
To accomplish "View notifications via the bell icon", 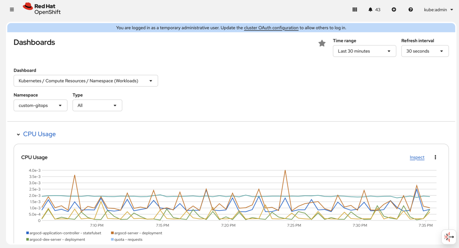I will click(374, 10).
